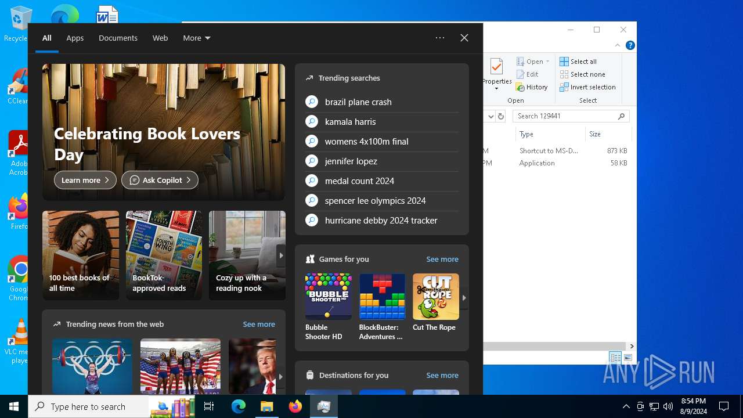Launch Microsoft Edge from taskbar
The image size is (743, 418).
[x=238, y=406]
